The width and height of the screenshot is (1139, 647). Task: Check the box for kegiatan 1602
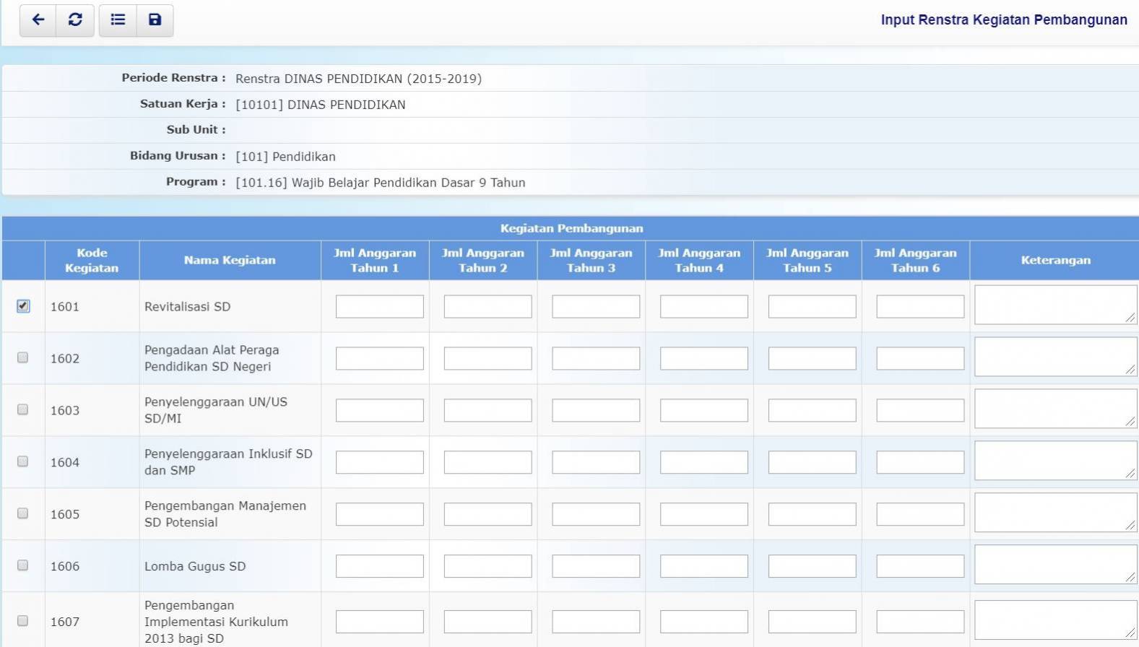click(x=23, y=358)
